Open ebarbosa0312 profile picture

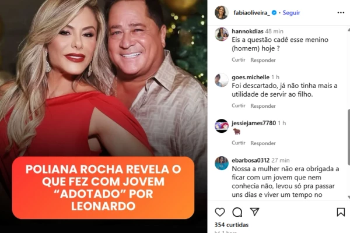(222, 163)
